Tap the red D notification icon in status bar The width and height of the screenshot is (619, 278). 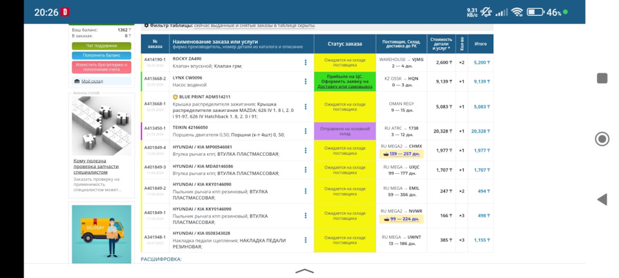65,12
